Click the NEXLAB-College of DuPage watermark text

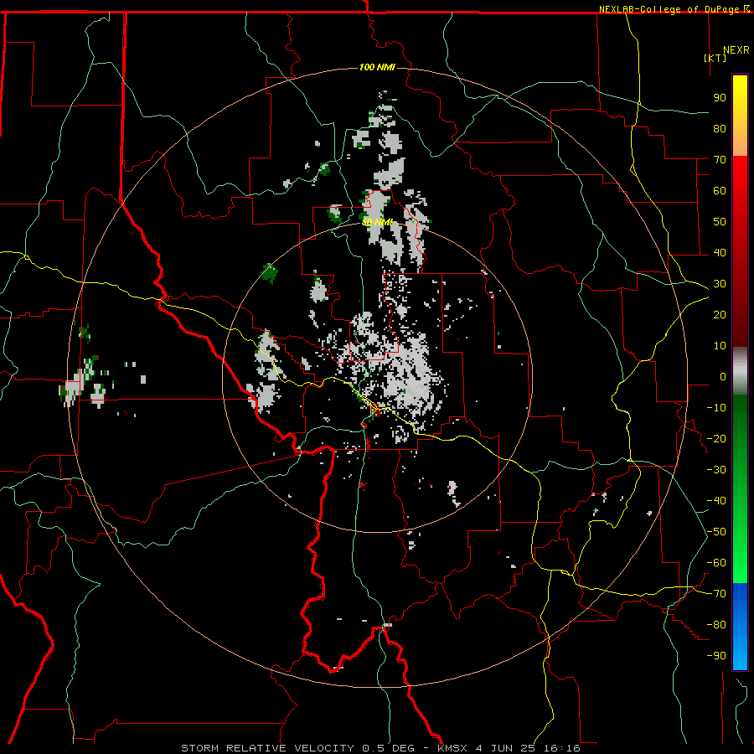[x=674, y=9]
